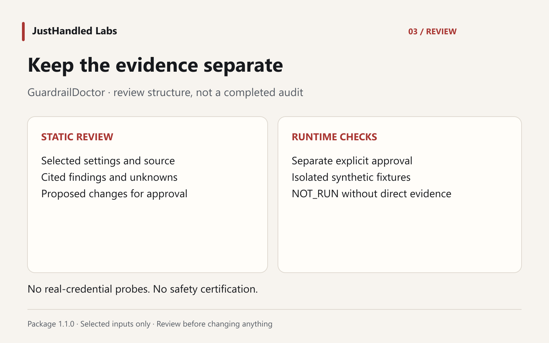549x343 pixels.
Task: Click empty area of Runtime Checks card
Action: pyautogui.click(x=400, y=237)
